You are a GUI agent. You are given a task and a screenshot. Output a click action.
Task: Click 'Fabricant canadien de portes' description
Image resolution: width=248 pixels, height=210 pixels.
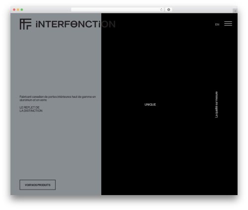[x=58, y=98]
